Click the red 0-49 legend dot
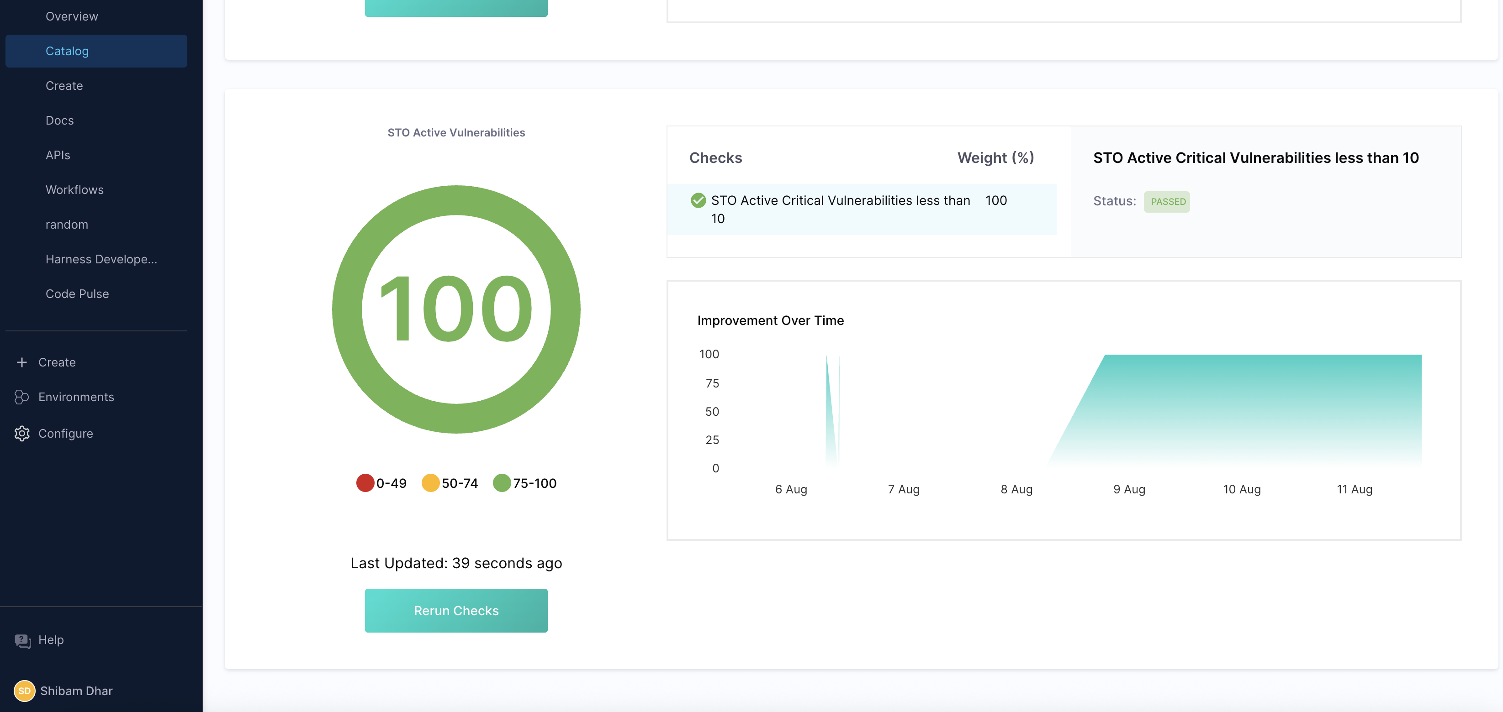The width and height of the screenshot is (1503, 712). [x=365, y=483]
